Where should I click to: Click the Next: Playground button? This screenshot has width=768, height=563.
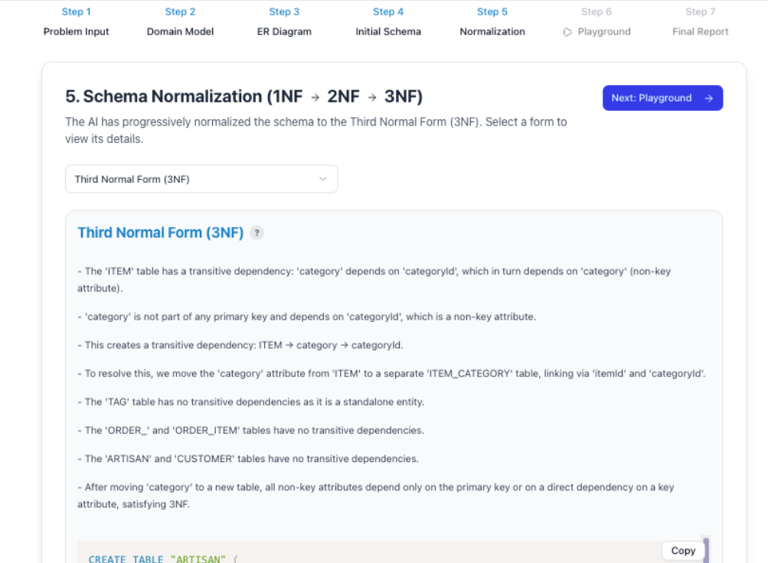pos(662,98)
